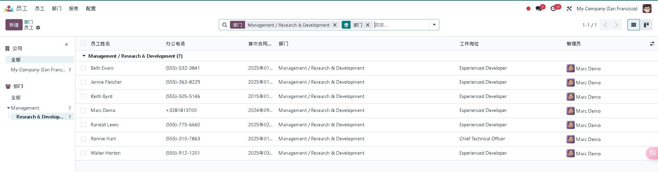Collapse Management department in sidebar tree

[x=9, y=108]
